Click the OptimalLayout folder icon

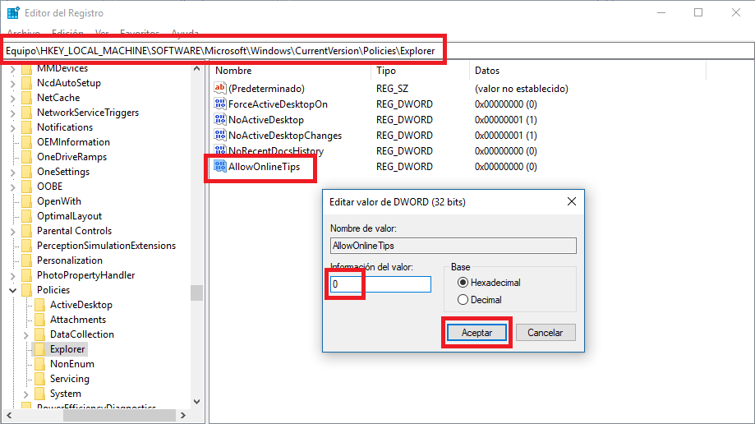tap(27, 216)
